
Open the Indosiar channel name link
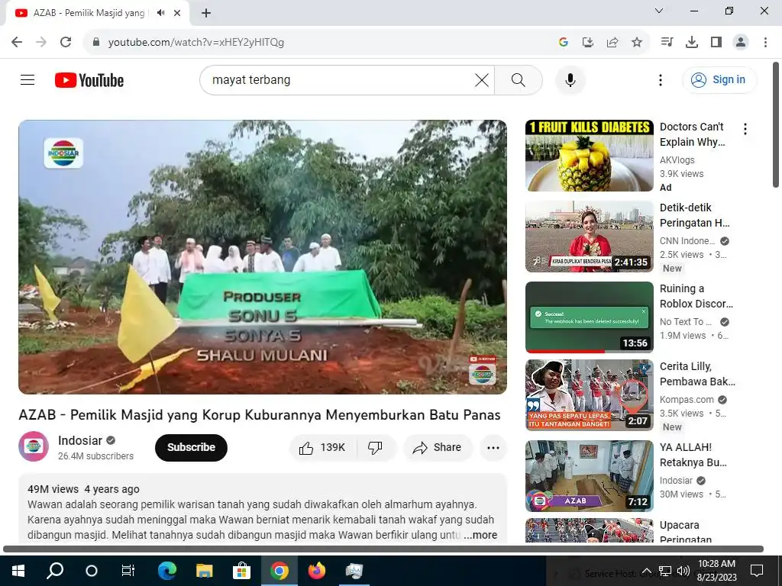point(79,440)
